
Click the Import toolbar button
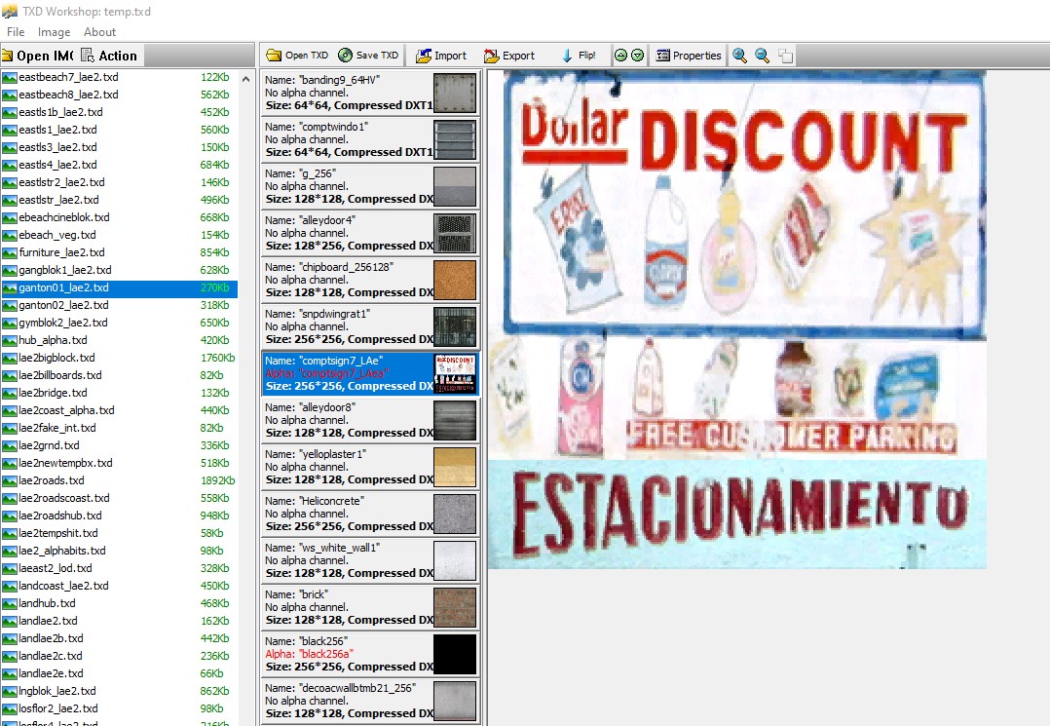[x=441, y=56]
